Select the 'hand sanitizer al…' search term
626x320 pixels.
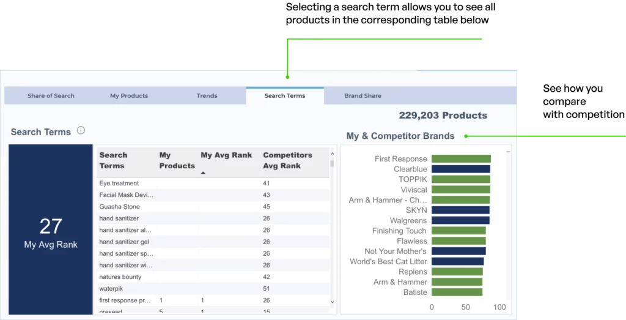[125, 230]
